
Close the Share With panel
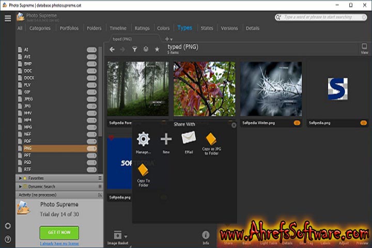point(234,125)
